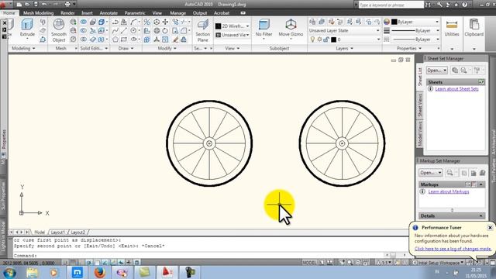Screen dimensions: 496x279
Task: Open the Insert ribbon tab
Action: 87,13
